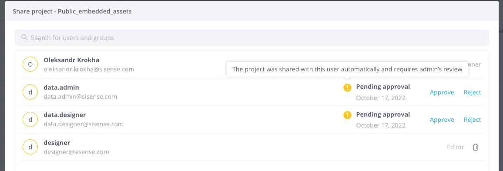The image size is (503, 171).
Task: Approve data.admin's pending access
Action: pos(442,92)
